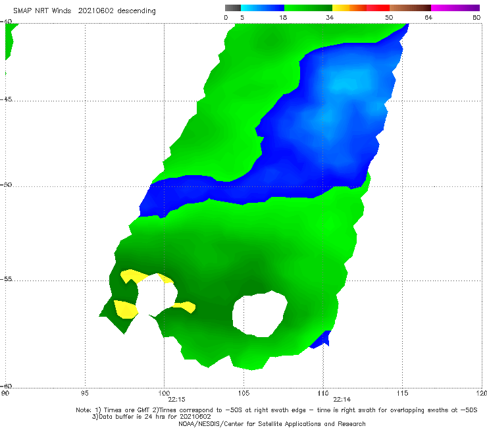Click the colorbar label '5'
This screenshot has width=487, height=428.
tap(242, 18)
